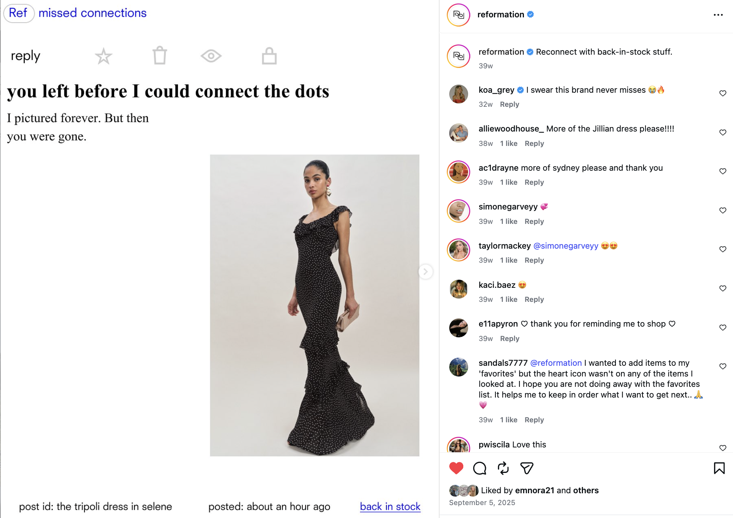Click the trash bin icon
This screenshot has width=733, height=518.
point(160,55)
